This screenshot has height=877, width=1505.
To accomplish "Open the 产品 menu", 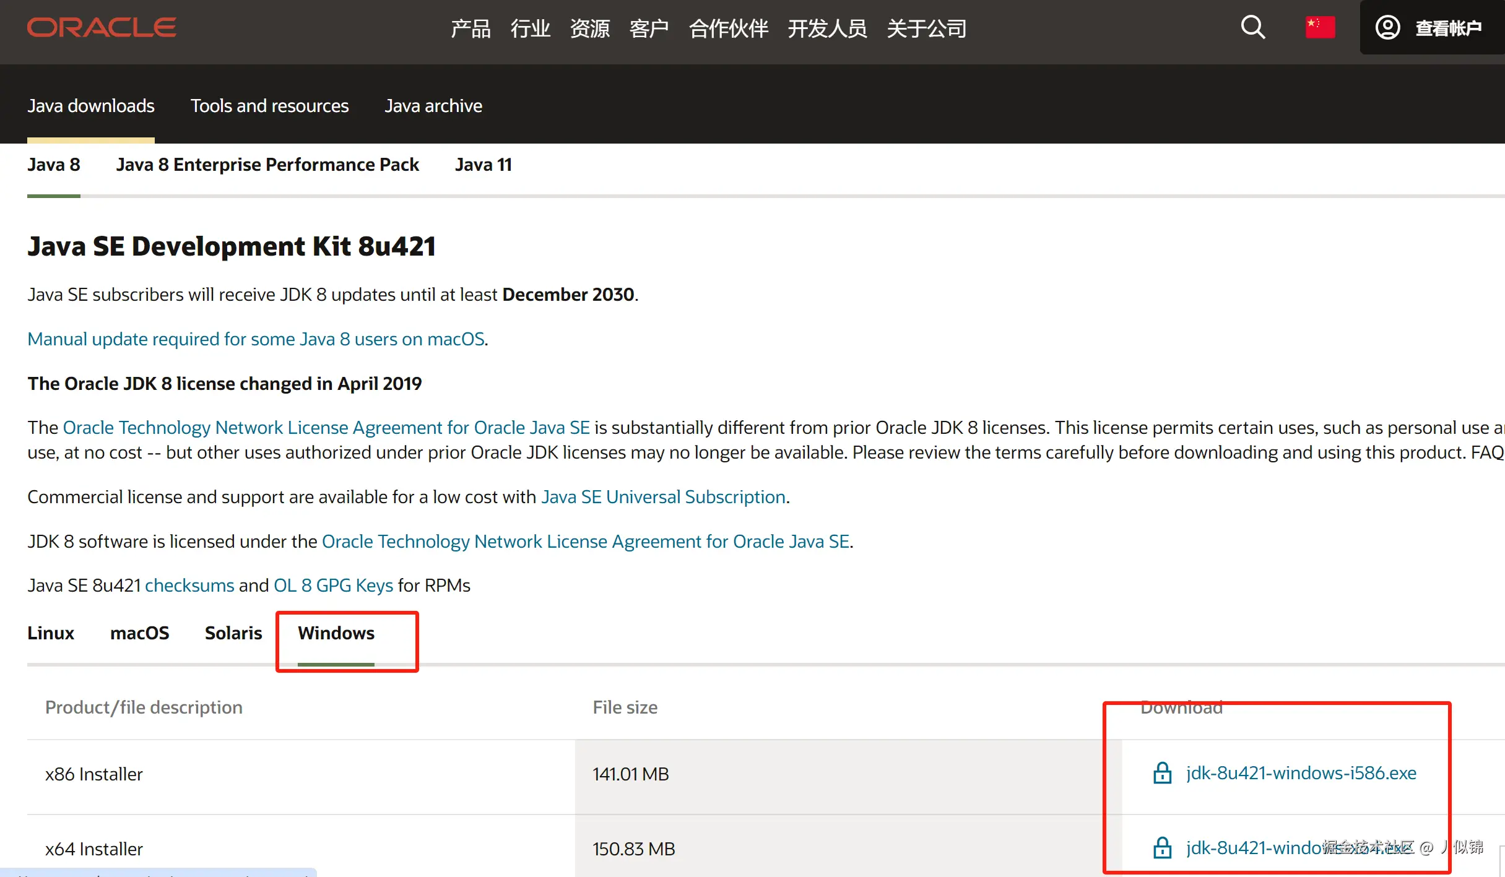I will tap(471, 28).
